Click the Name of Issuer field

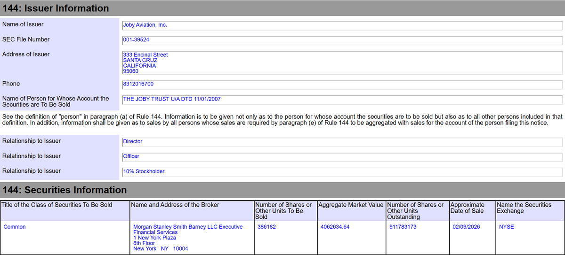pyautogui.click(x=342, y=25)
